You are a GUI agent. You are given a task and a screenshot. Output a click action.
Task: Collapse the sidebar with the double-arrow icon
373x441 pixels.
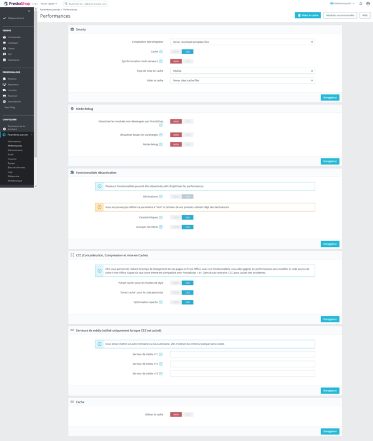[x=29, y=11]
